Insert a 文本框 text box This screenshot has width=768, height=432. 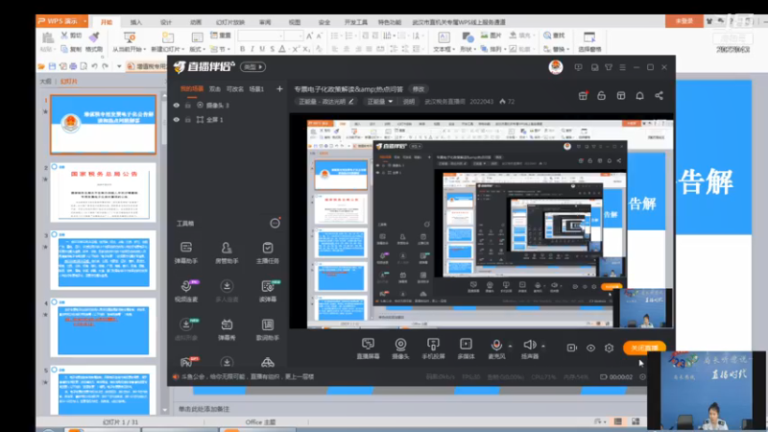[x=444, y=42]
